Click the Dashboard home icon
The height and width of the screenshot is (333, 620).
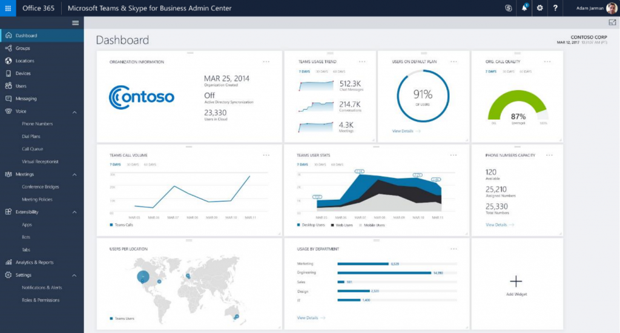(x=8, y=35)
